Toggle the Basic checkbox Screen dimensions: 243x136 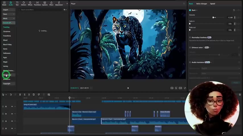tap(190, 10)
